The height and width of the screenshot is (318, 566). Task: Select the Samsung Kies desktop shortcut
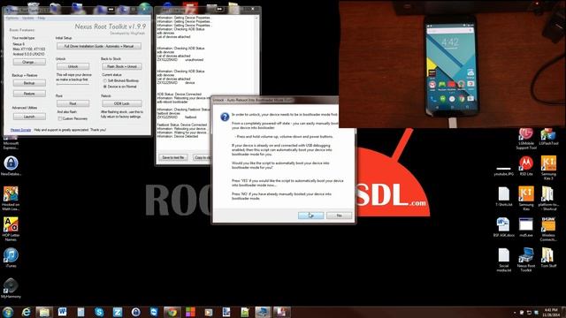click(526, 198)
